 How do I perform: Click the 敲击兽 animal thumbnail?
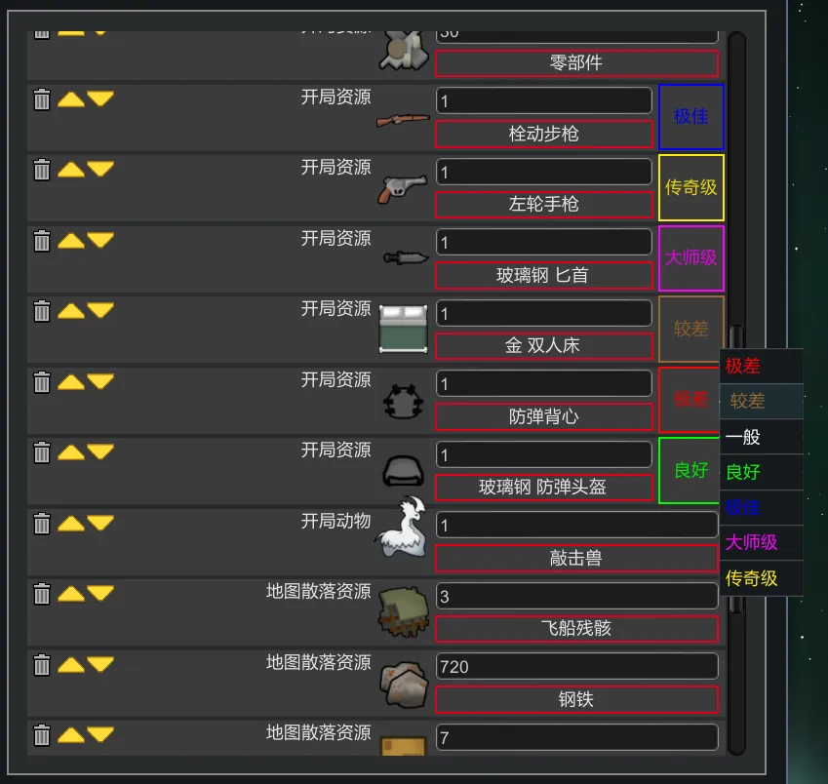[x=403, y=527]
